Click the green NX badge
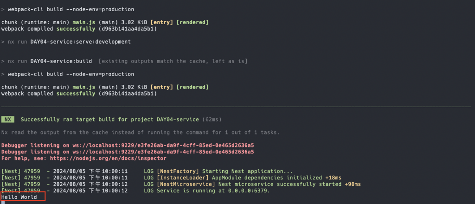 point(8,120)
